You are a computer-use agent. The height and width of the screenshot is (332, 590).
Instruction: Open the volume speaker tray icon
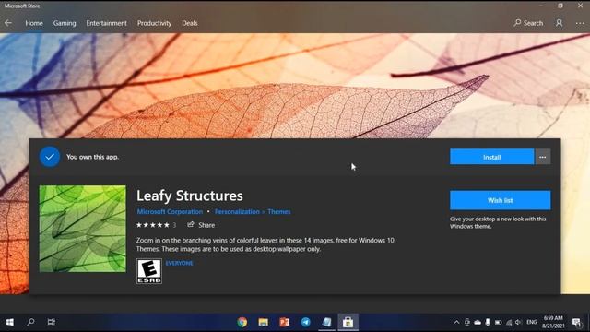pyautogui.click(x=518, y=322)
